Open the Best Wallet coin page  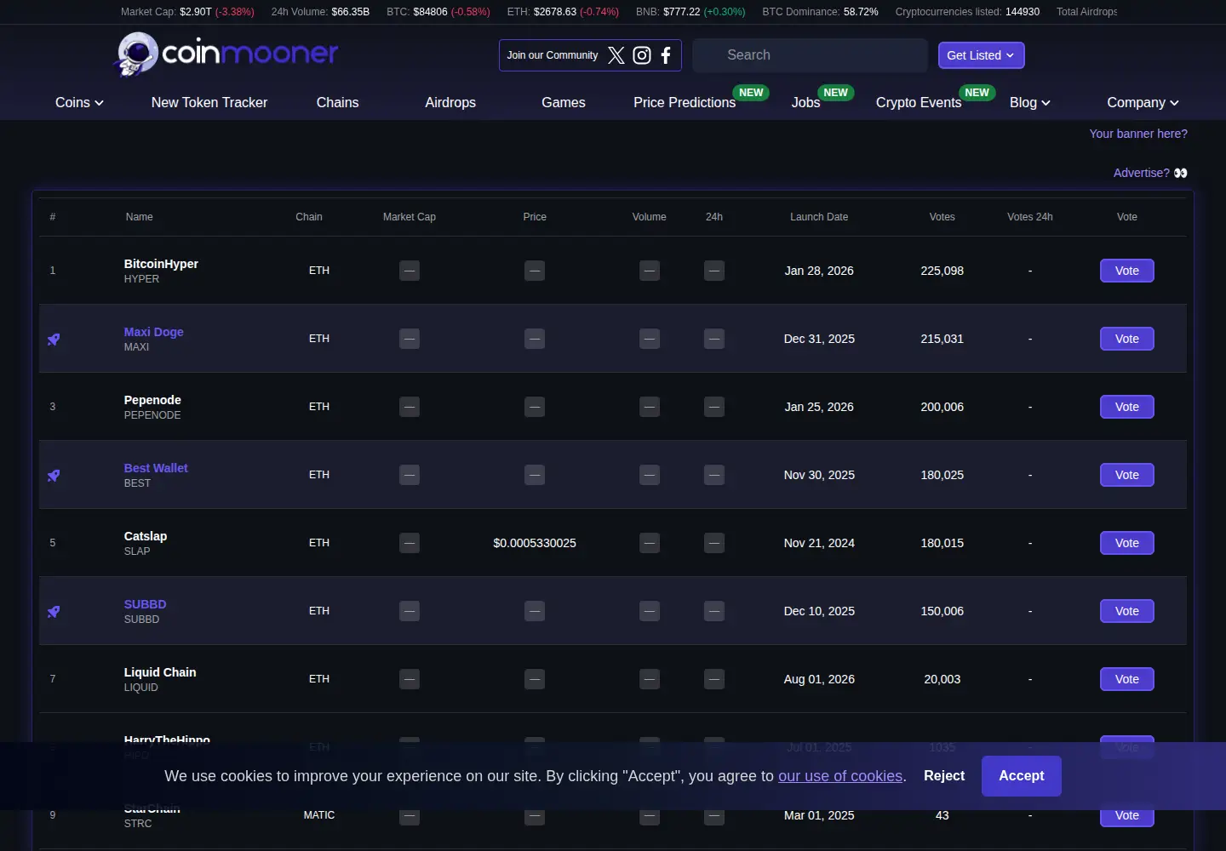point(156,468)
